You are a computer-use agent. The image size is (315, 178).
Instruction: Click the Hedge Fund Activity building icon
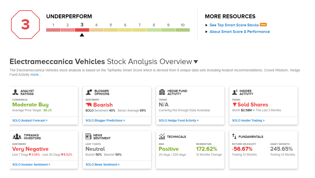162,92
